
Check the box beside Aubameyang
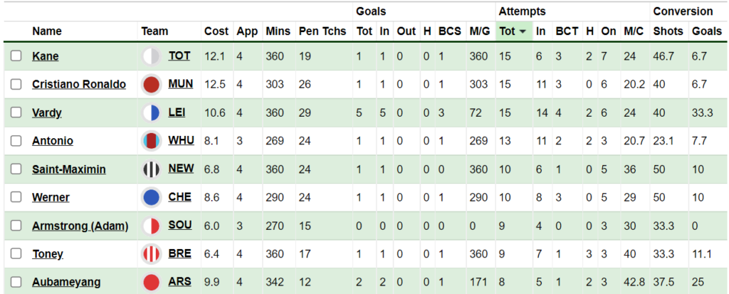16,282
